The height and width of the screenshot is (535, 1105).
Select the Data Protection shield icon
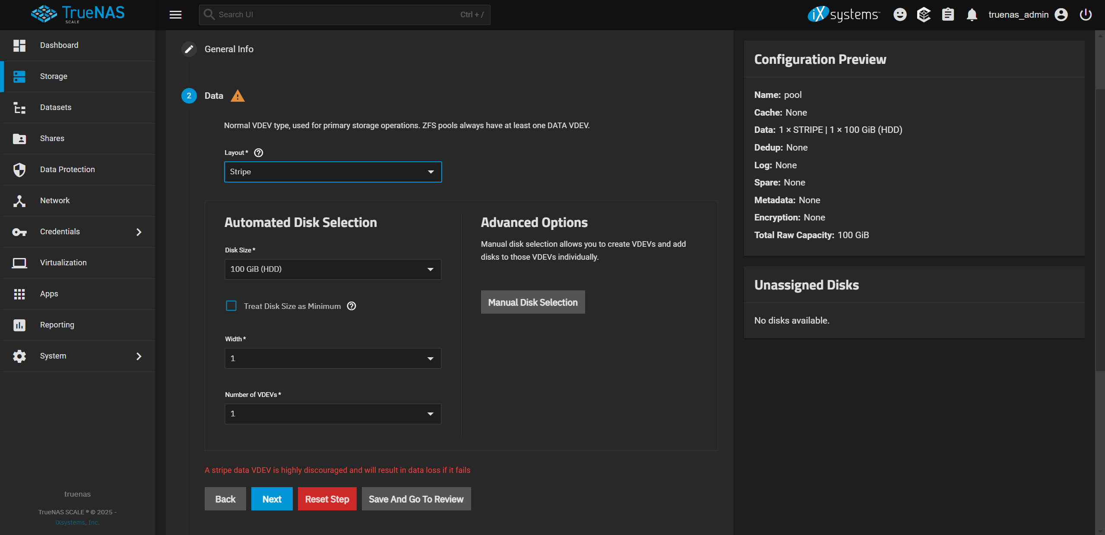coord(19,170)
